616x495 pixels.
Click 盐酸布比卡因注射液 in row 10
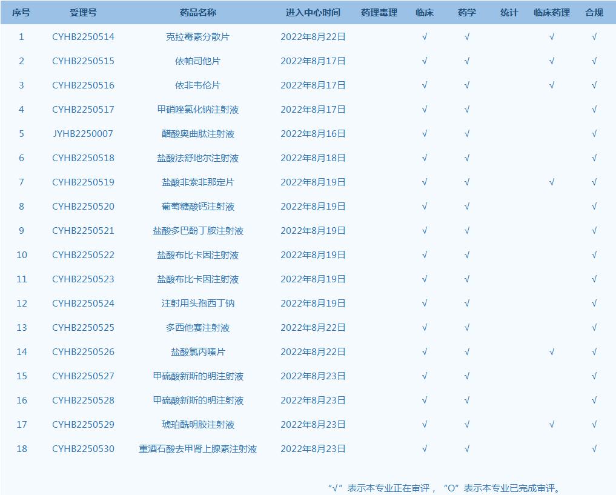pyautogui.click(x=197, y=255)
